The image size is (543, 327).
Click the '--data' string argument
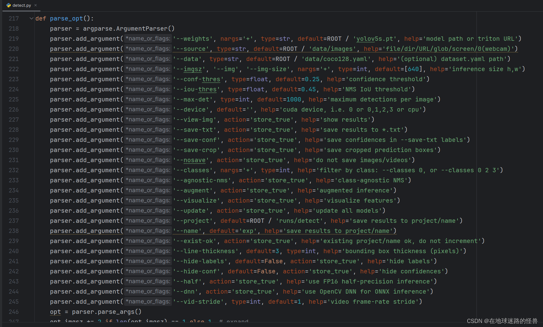(188, 59)
